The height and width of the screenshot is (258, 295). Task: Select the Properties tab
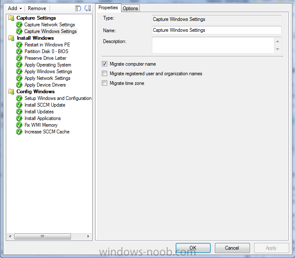coord(108,8)
